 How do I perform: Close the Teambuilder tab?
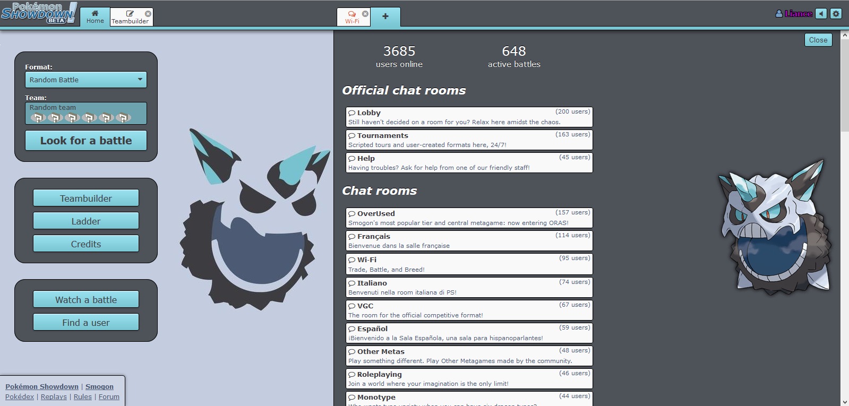coord(148,13)
